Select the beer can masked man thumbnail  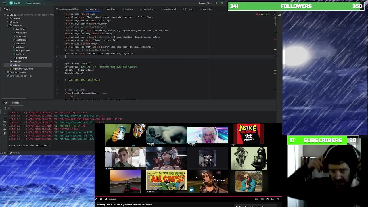point(125,135)
